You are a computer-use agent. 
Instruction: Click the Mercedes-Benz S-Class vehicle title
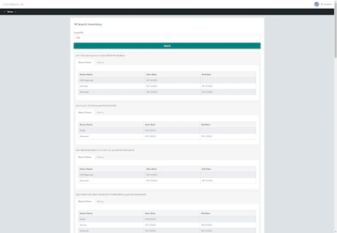(x=105, y=150)
